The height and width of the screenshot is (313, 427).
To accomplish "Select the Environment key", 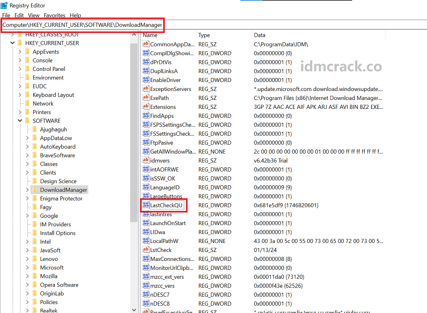I will click(48, 77).
